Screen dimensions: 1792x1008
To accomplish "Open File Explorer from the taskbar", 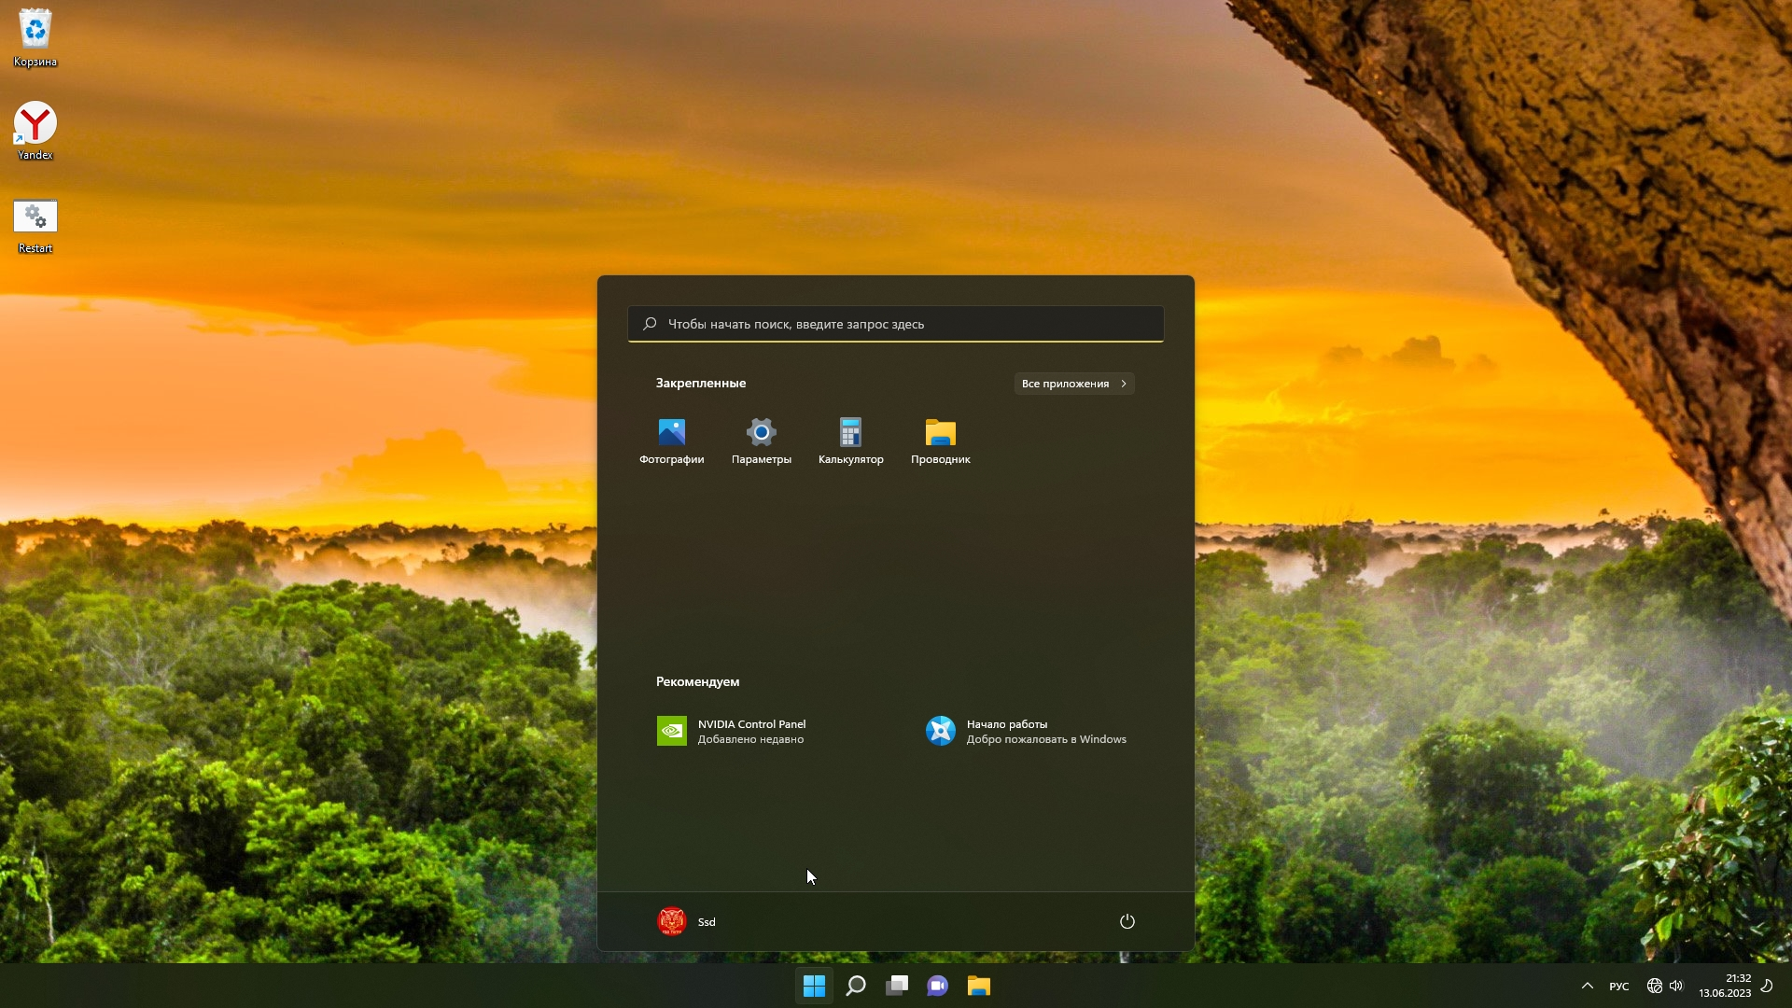I will (x=979, y=986).
